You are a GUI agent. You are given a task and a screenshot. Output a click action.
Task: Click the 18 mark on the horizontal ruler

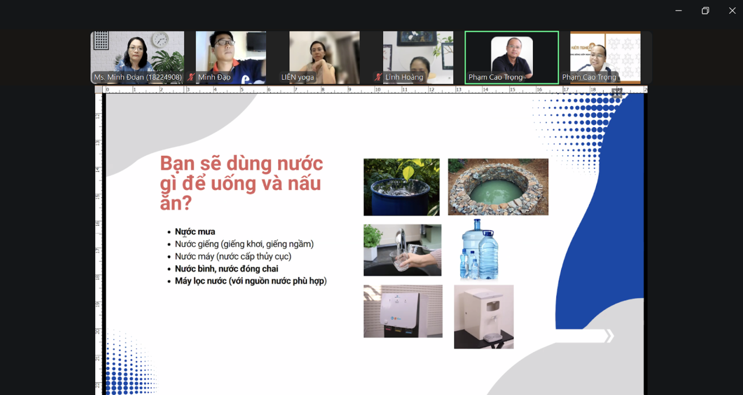[x=594, y=89]
